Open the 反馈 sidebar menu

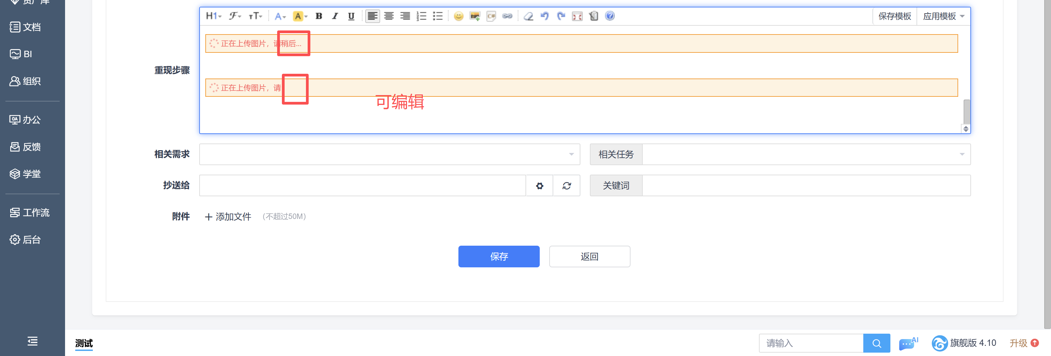point(25,147)
